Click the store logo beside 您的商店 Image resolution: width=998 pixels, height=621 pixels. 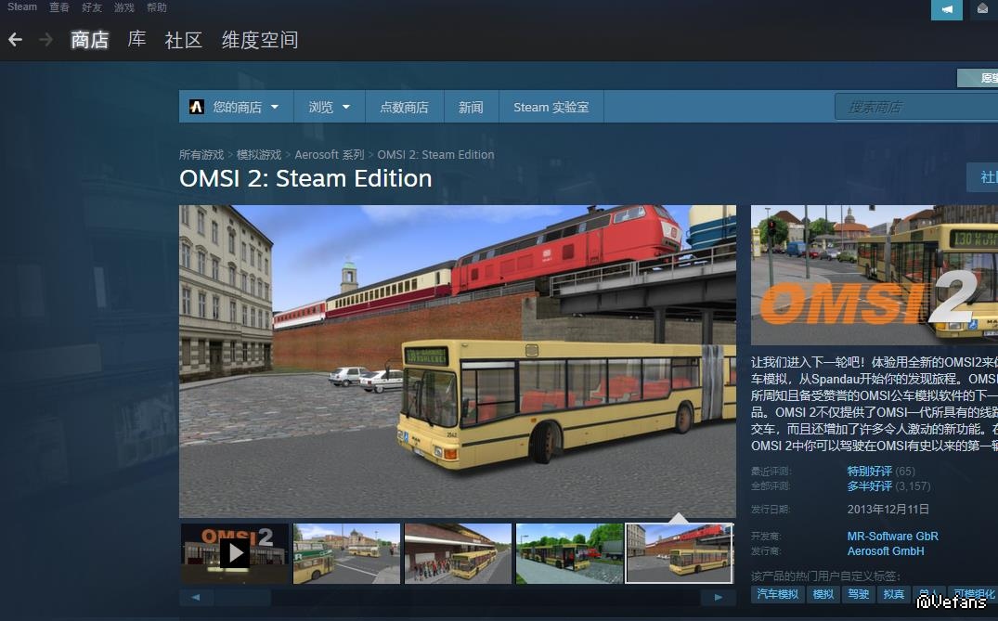pos(196,107)
